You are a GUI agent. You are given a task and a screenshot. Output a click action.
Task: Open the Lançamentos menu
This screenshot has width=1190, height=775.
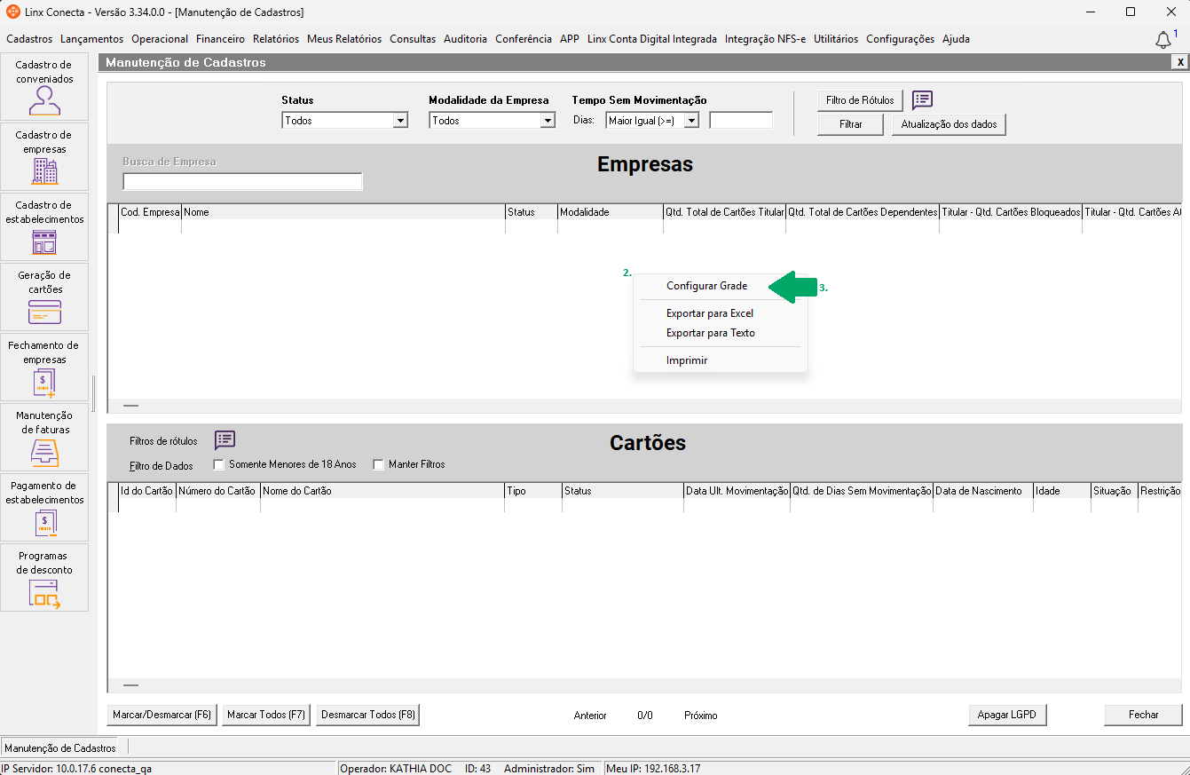(x=92, y=39)
